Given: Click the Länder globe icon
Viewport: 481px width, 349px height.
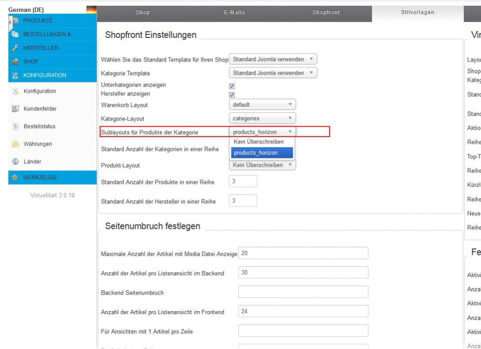Looking at the screenshot, I should pos(15,162).
